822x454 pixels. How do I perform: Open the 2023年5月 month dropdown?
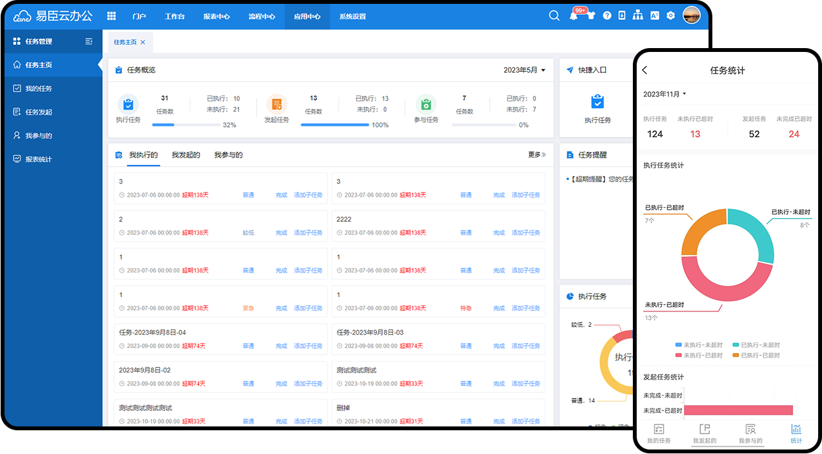(x=524, y=70)
